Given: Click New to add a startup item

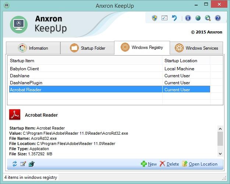Looking at the screenshot, I should [x=149, y=164].
